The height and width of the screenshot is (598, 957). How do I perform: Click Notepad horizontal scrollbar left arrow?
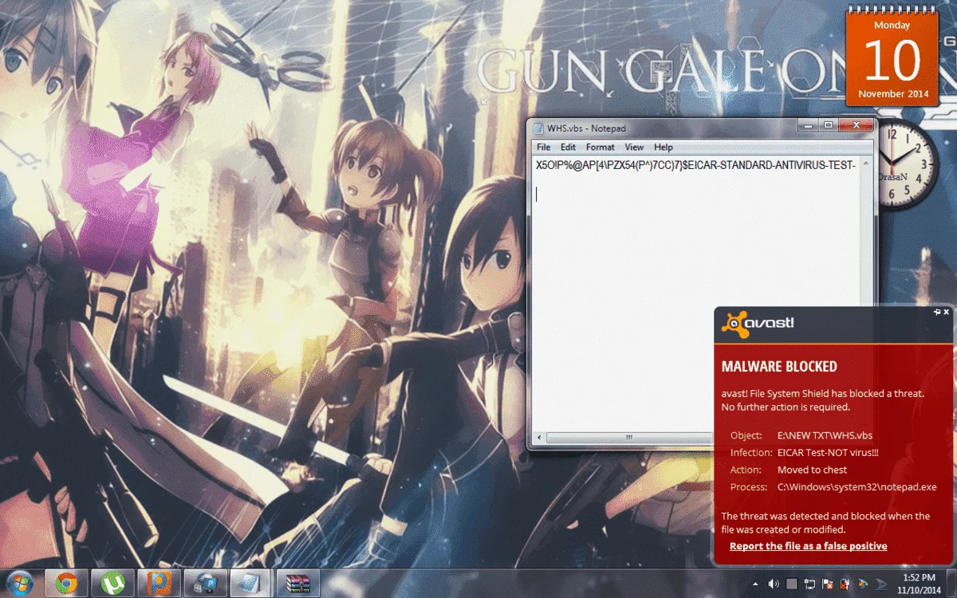tap(540, 437)
